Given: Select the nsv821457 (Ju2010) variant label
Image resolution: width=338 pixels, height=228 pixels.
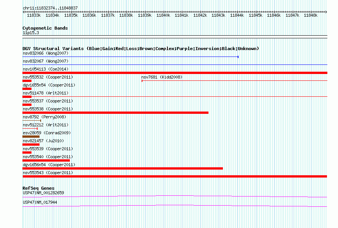Looking at the screenshot, I should [43, 141].
